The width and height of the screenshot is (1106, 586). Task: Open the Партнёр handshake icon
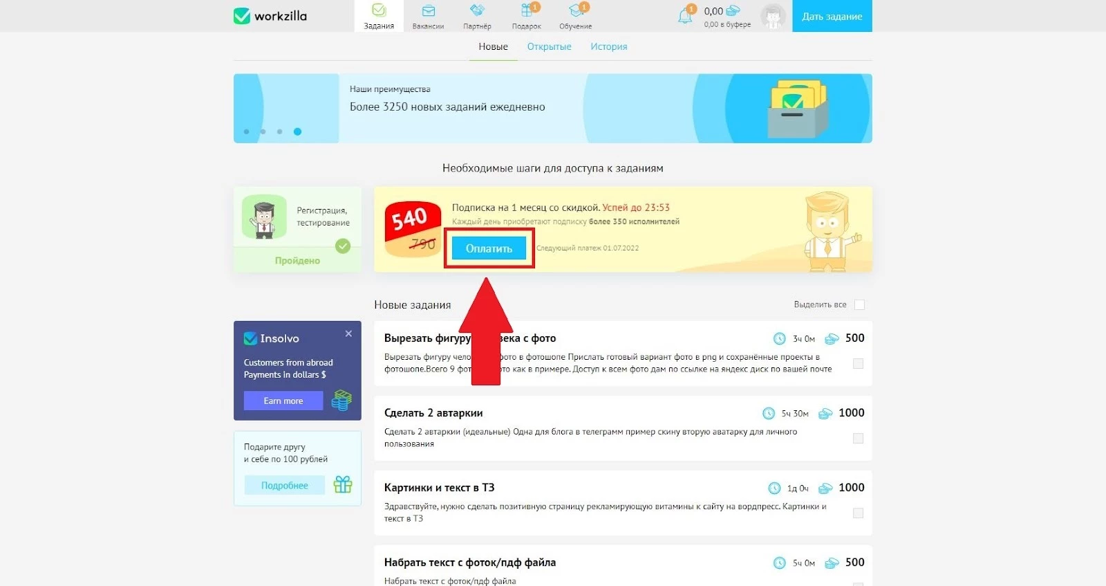[x=477, y=10]
